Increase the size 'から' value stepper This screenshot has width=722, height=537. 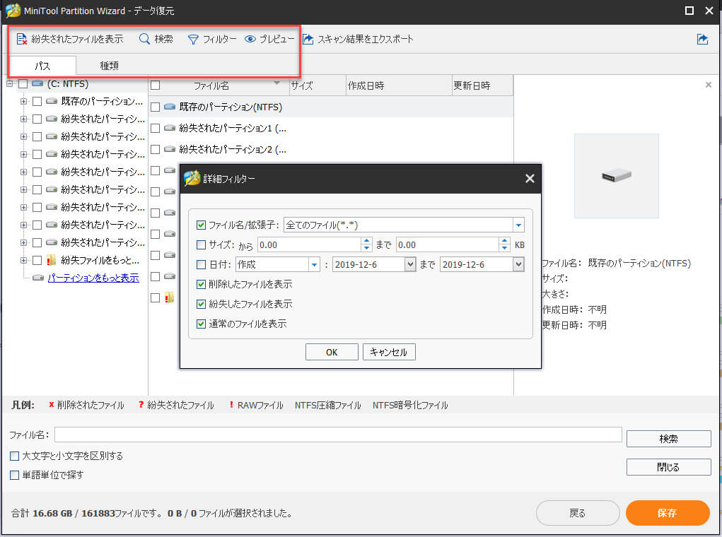[x=366, y=241]
